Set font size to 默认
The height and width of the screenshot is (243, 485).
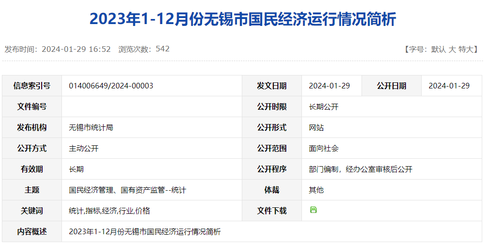438,49
